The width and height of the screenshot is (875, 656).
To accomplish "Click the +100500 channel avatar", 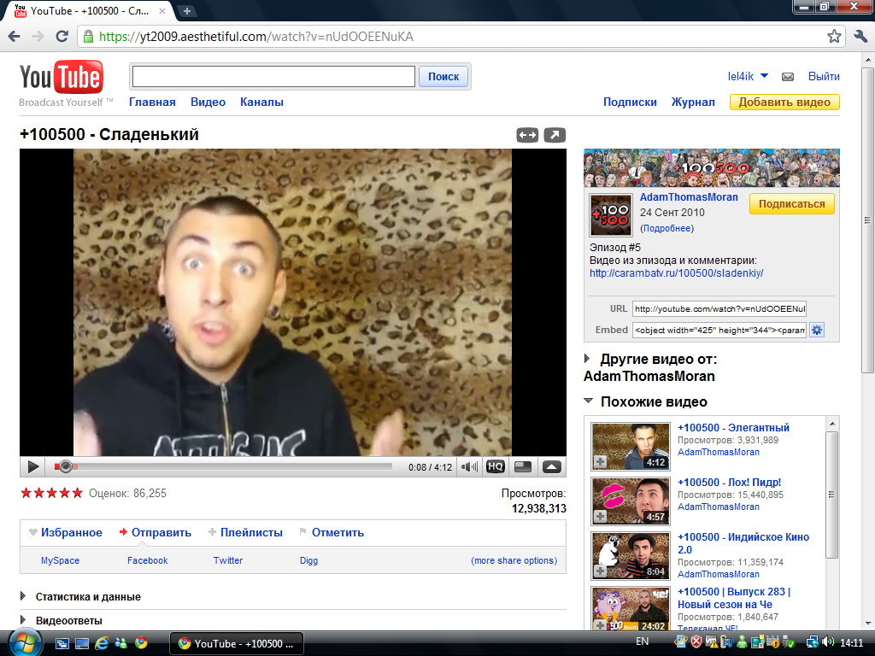I will (x=611, y=215).
